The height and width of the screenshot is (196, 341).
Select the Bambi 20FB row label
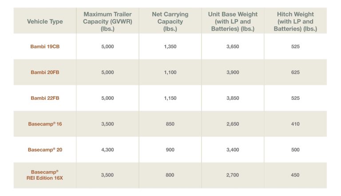pyautogui.click(x=45, y=72)
